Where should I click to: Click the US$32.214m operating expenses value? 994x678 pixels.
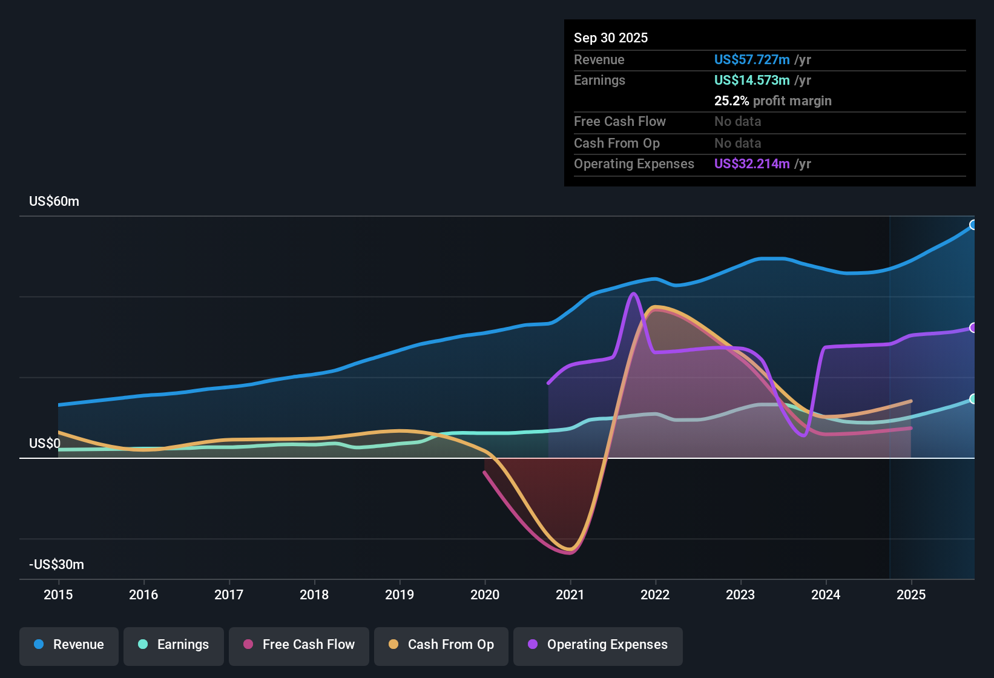pos(751,163)
